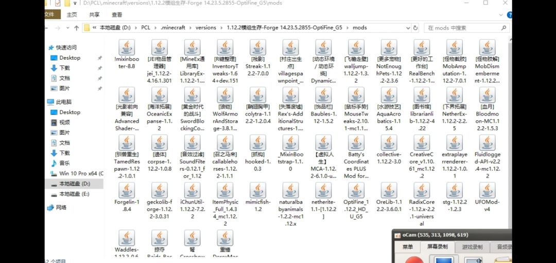
Task: Select the villagespawnpoint jar file
Action: click(290, 61)
